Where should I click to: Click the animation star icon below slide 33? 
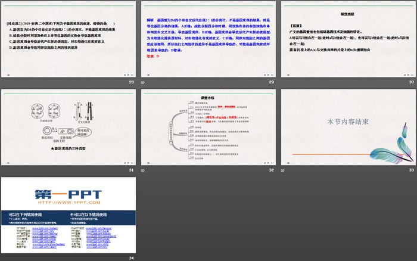282,170
